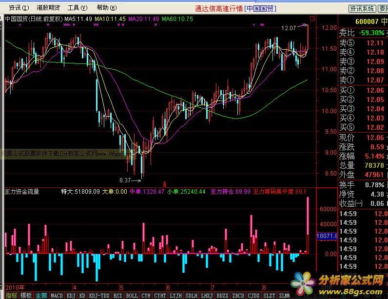
Task: Switch to the KDJ-TDX indicator tab
Action: click(x=99, y=296)
